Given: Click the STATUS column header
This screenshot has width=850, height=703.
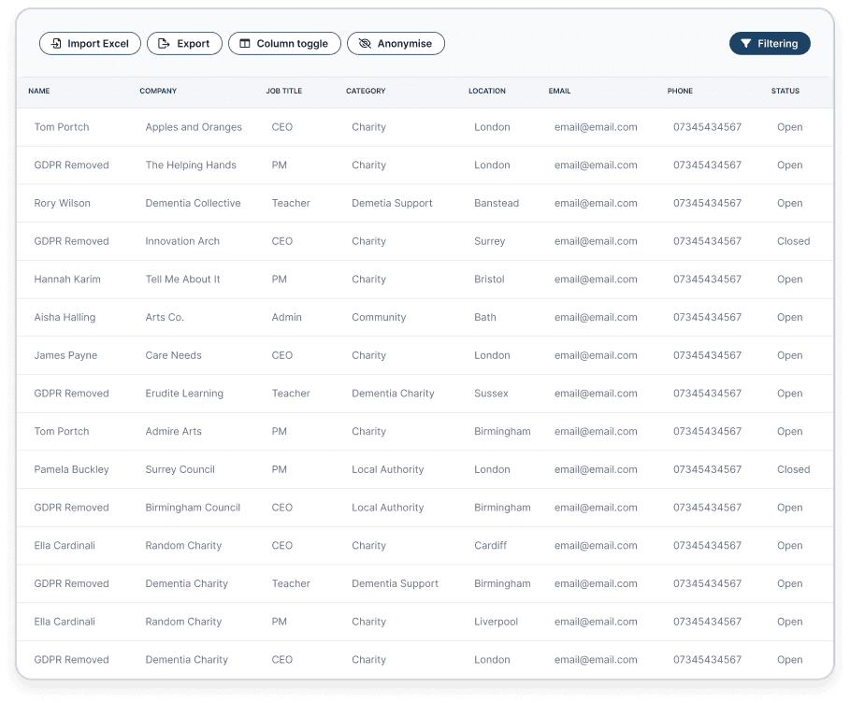Looking at the screenshot, I should [x=785, y=92].
